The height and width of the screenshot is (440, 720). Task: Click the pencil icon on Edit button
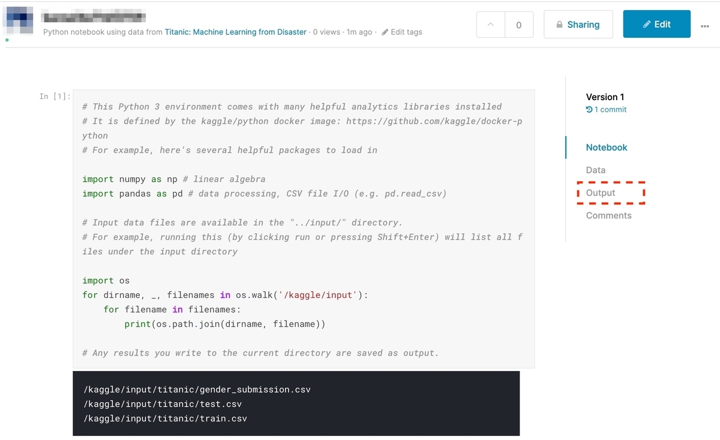646,25
